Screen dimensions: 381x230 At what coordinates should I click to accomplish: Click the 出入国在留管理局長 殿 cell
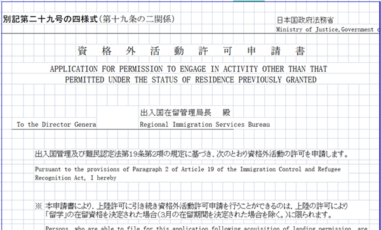pos(185,112)
